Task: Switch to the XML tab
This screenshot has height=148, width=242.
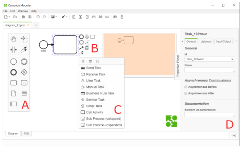Action: tap(26, 134)
